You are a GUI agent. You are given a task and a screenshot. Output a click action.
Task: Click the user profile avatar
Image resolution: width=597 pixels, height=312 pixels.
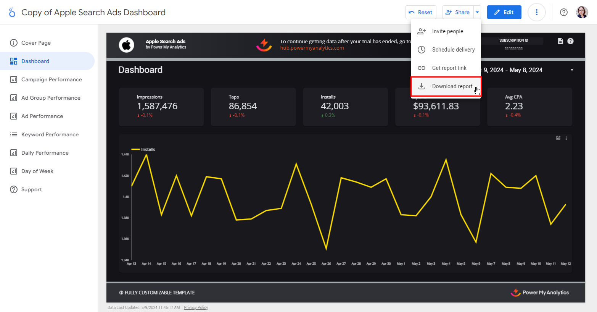[582, 12]
